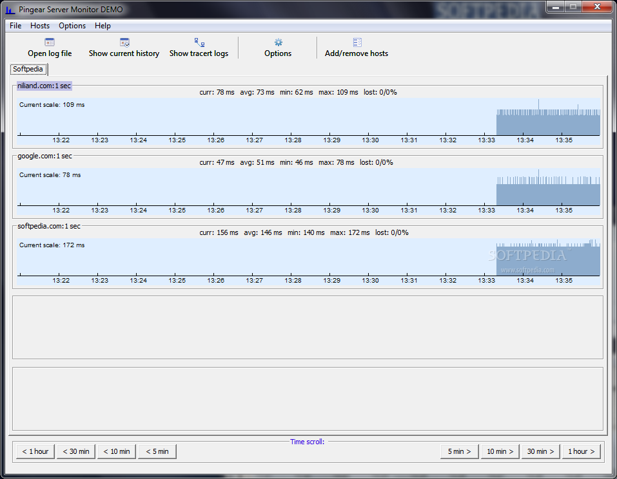Image resolution: width=617 pixels, height=479 pixels.
Task: Select the google.com:1 sec host label
Action: click(x=45, y=156)
